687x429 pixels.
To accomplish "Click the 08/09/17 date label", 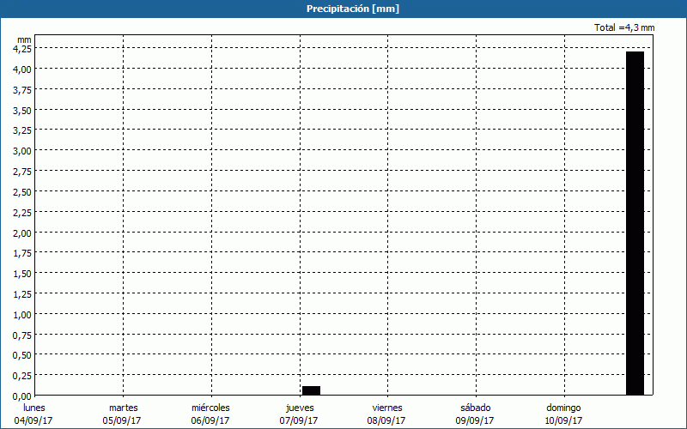I will 386,420.
